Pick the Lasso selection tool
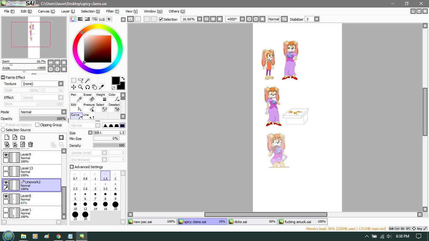This screenshot has height=241, width=429. pyautogui.click(x=80, y=80)
